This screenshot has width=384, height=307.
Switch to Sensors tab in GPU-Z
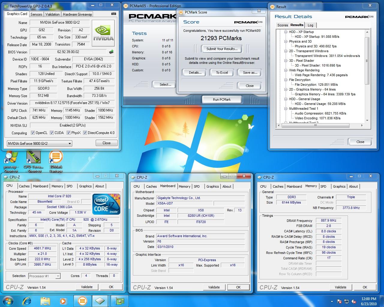click(x=36, y=14)
